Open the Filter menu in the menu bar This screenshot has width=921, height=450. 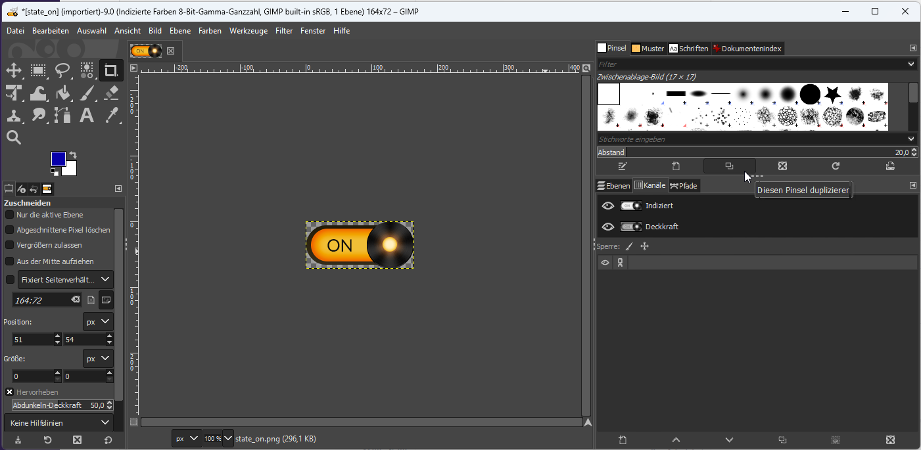click(x=284, y=31)
